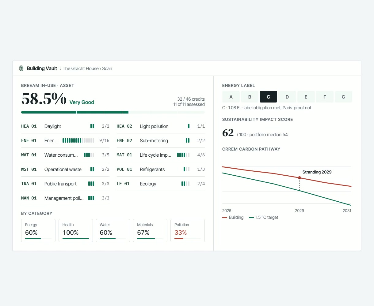
Task: Select energy label F
Action: [325, 97]
